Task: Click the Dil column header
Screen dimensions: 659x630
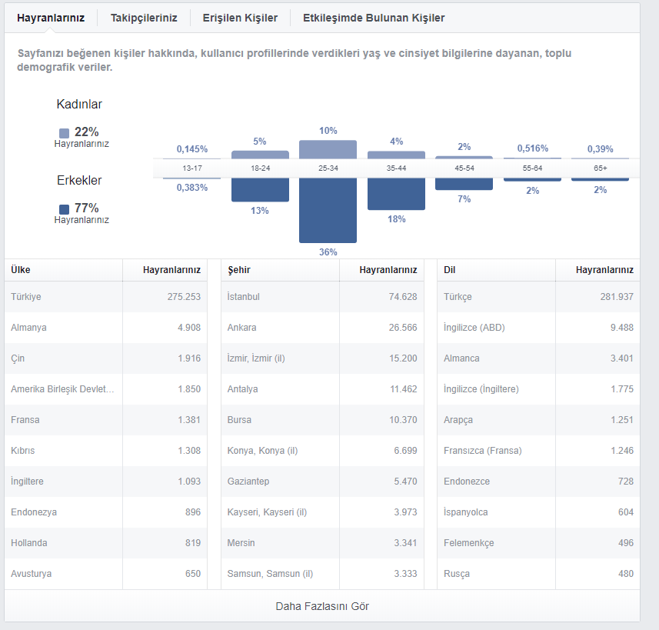Action: pyautogui.click(x=449, y=269)
